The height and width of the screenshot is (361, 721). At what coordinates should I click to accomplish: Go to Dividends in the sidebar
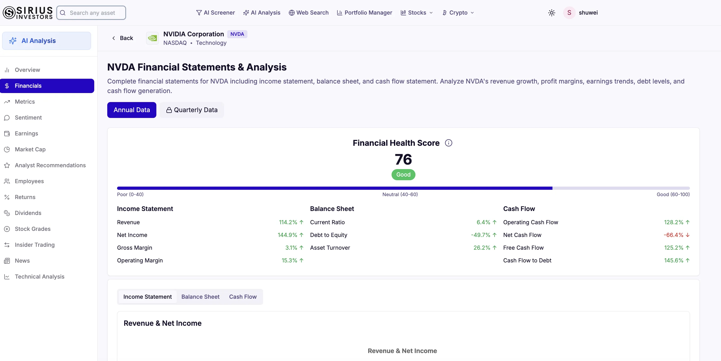tap(28, 213)
